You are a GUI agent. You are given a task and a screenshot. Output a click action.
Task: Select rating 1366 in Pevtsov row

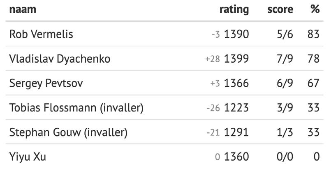coord(236,83)
